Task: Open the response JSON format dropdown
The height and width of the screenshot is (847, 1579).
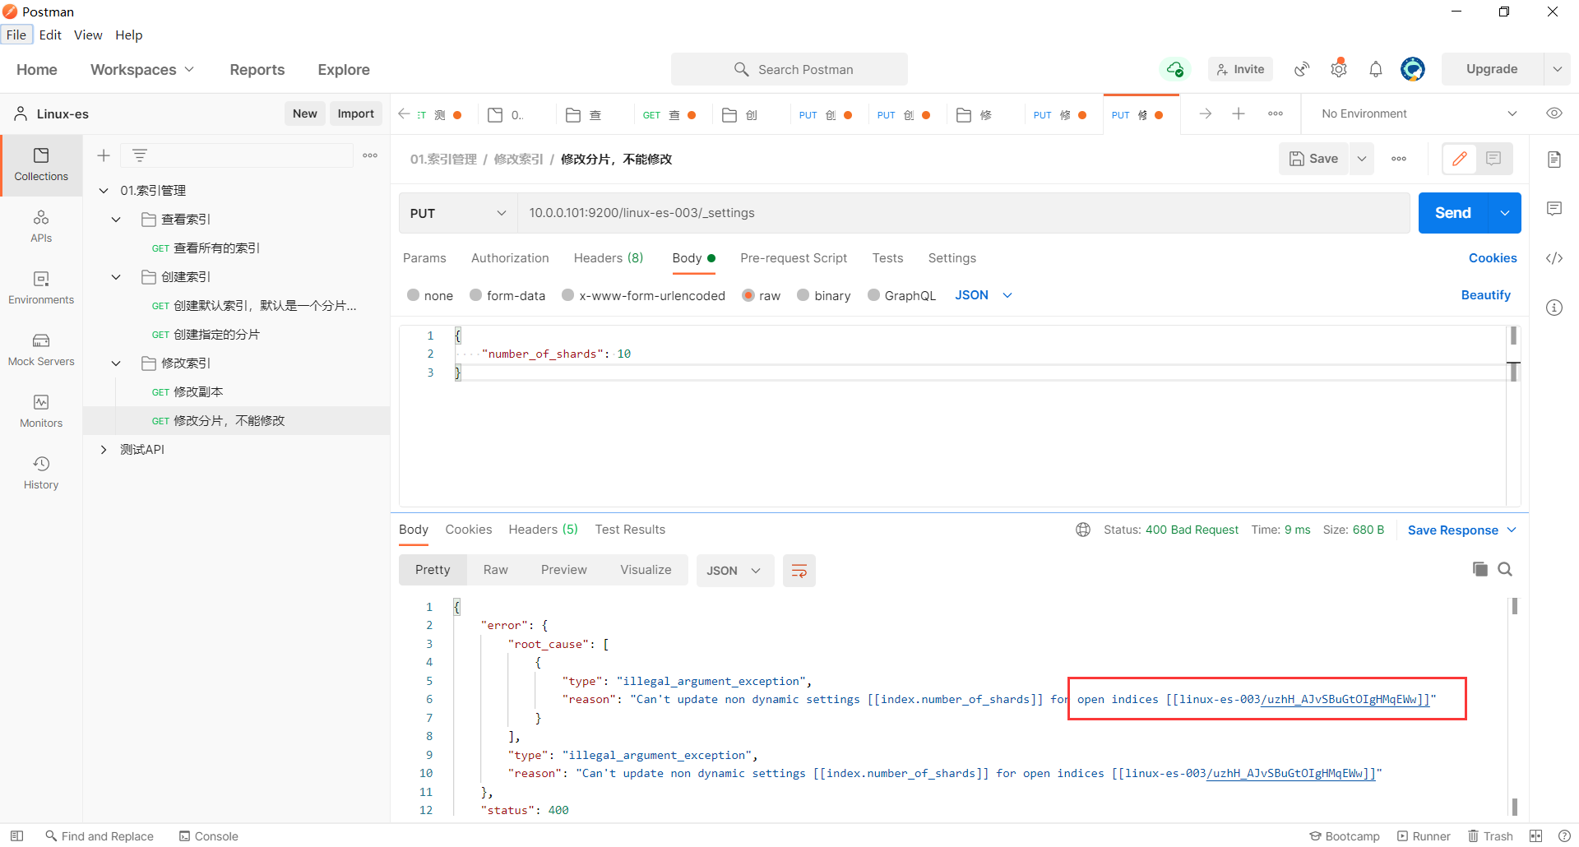Action: tap(734, 571)
